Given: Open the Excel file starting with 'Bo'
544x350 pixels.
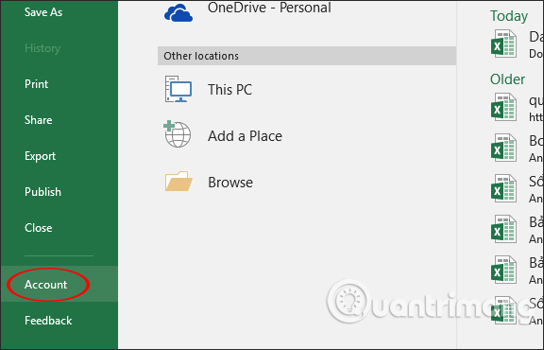Looking at the screenshot, I should tap(517, 149).
